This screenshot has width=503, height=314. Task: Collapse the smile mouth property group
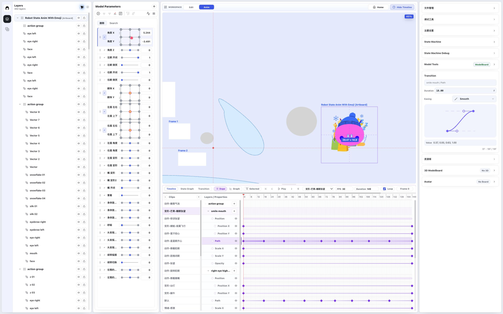point(208,211)
